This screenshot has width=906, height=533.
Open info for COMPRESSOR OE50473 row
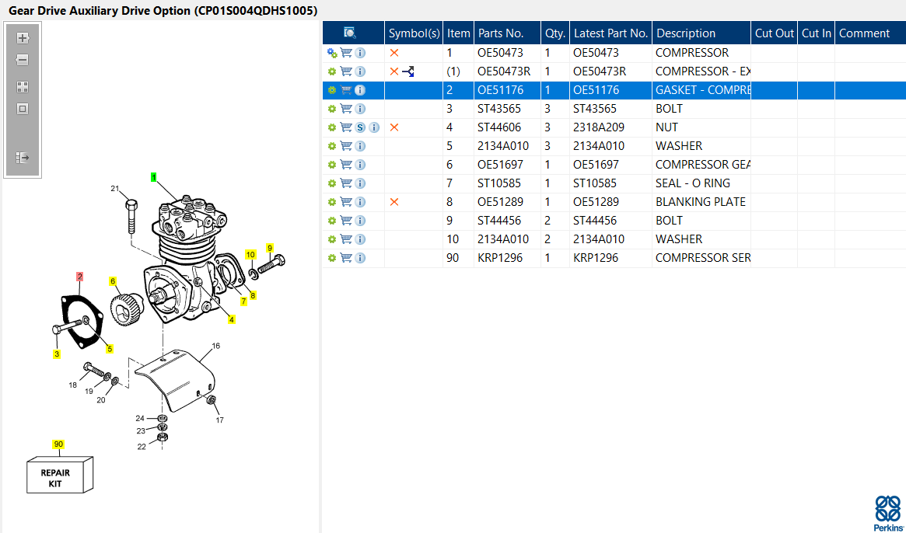[360, 53]
